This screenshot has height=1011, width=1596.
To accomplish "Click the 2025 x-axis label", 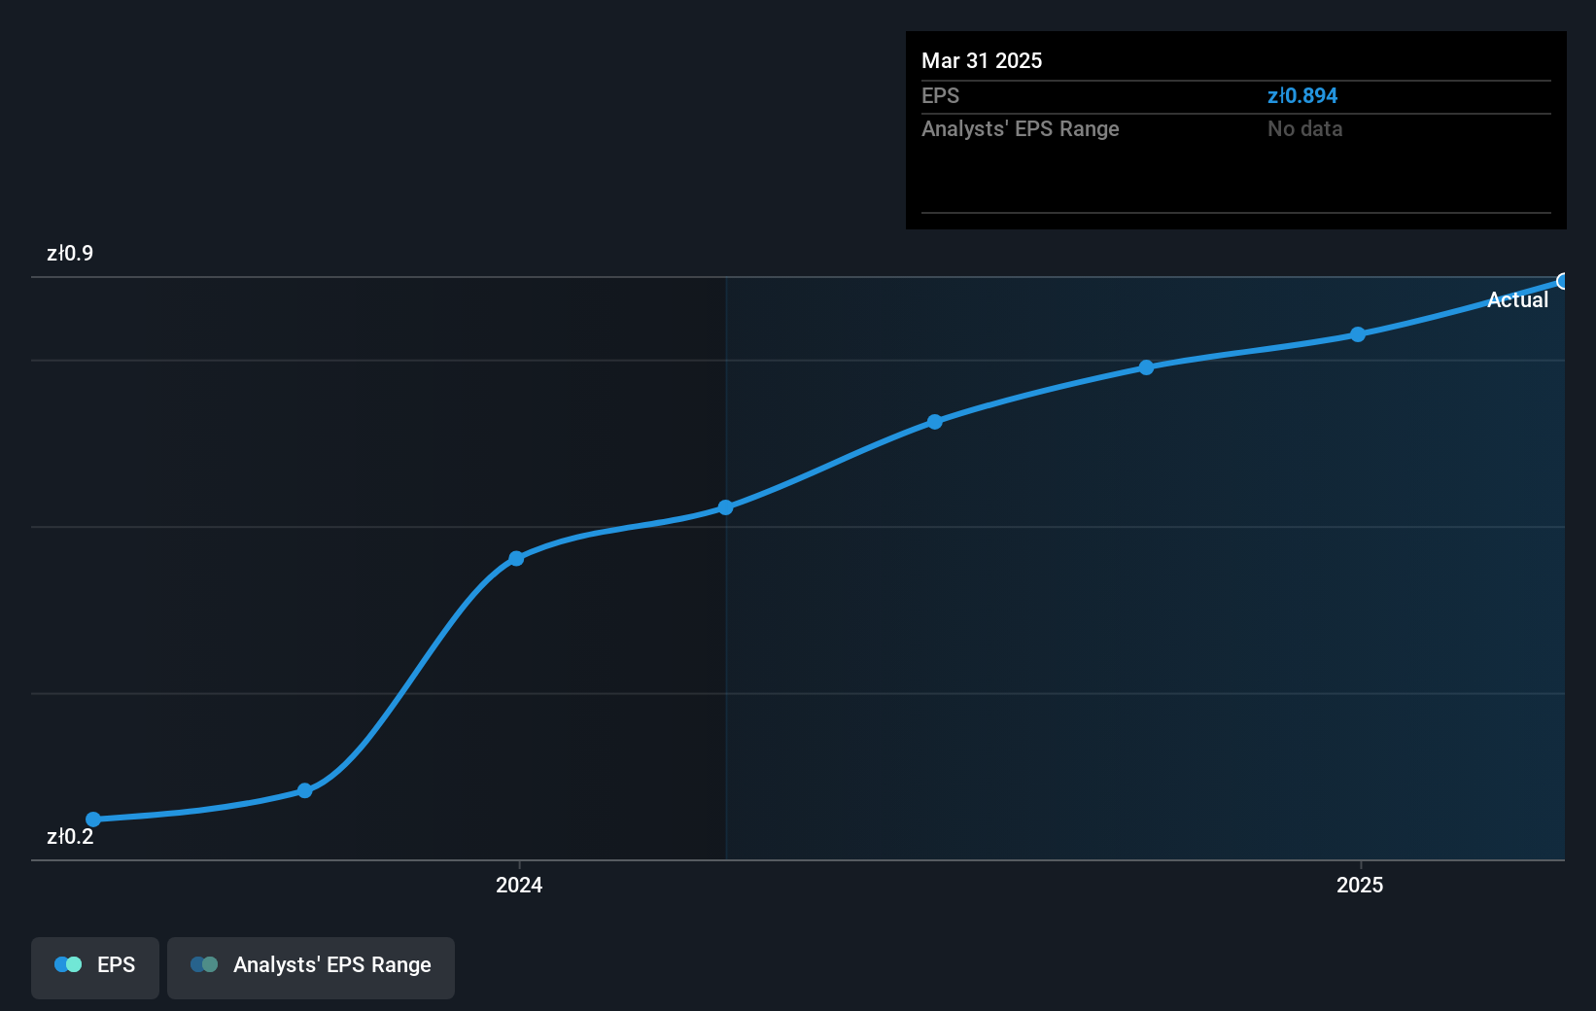I will [x=1360, y=885].
